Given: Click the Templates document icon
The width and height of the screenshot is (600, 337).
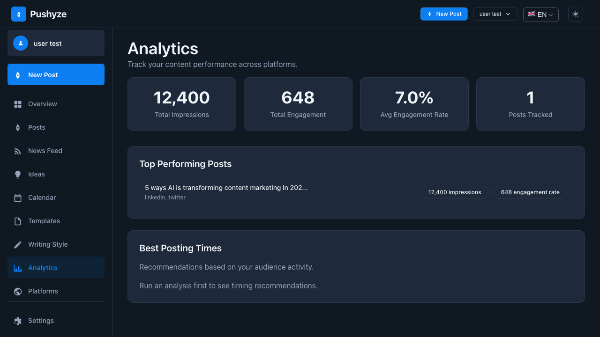Looking at the screenshot, I should (x=18, y=221).
